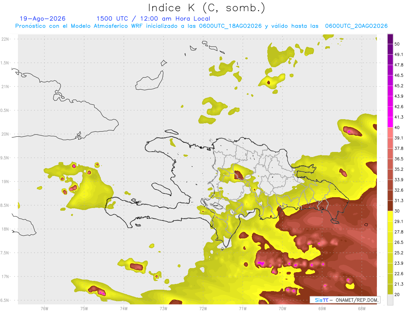Click colorbar label '50'
Viewport: 406px width, 313px height.
pyautogui.click(x=397, y=44)
